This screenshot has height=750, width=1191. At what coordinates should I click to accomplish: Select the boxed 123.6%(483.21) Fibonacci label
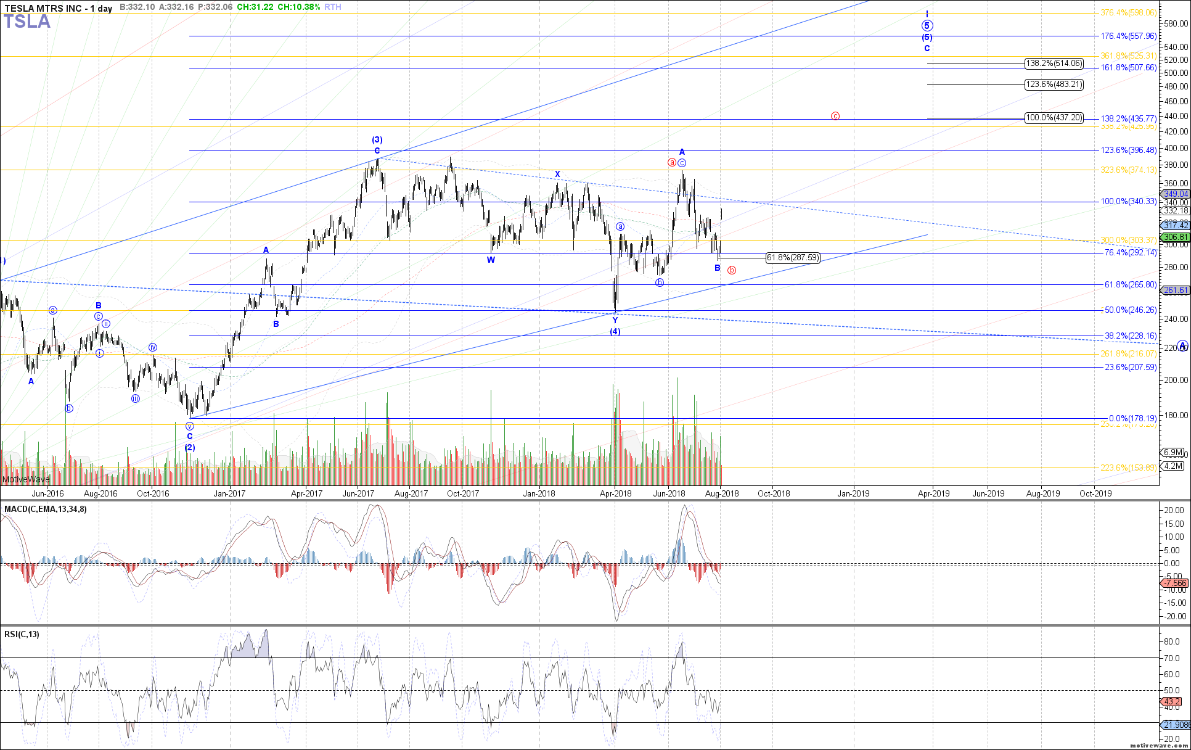tap(1054, 84)
